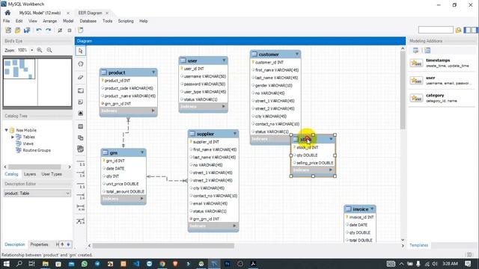Viewport: 479px width, 269px height.
Task: Undo the last action
Action: (39, 30)
